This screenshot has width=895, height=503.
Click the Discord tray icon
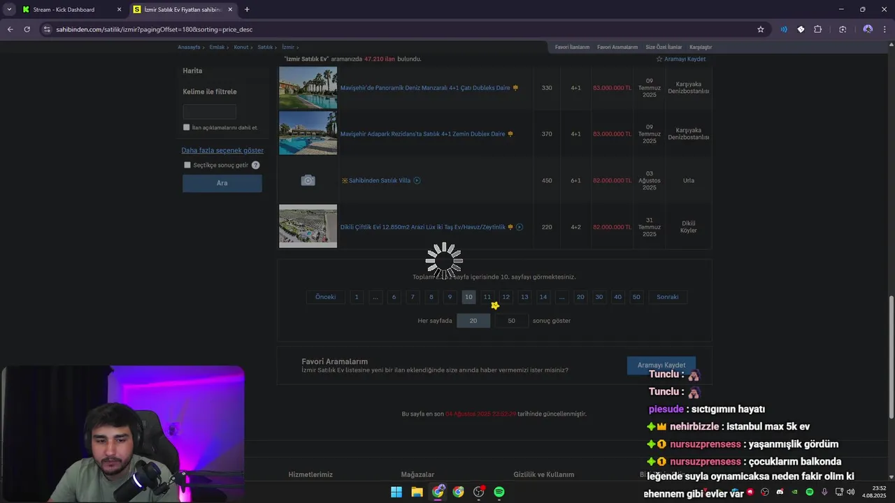780,492
